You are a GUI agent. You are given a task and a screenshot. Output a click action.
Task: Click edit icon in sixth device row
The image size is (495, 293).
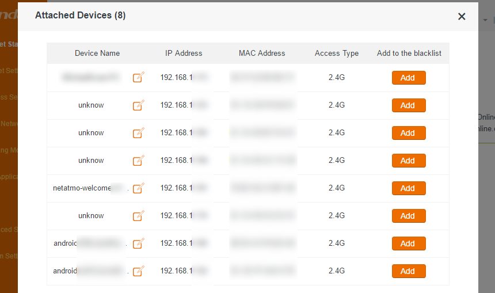tap(138, 215)
